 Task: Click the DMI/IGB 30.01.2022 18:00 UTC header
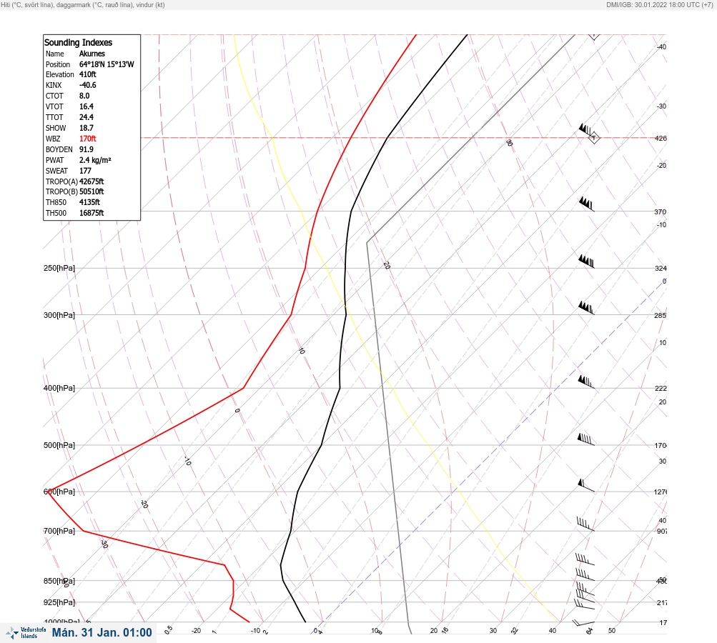coord(659,4)
